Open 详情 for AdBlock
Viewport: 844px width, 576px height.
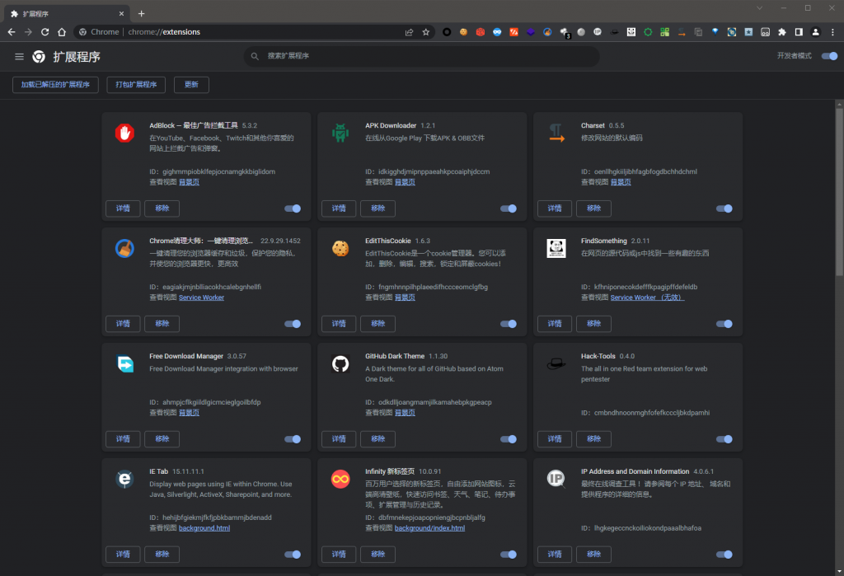(123, 208)
